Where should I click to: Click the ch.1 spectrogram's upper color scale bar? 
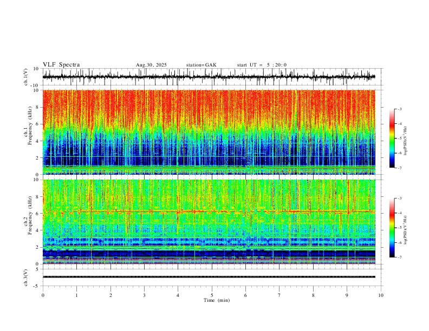392,138
